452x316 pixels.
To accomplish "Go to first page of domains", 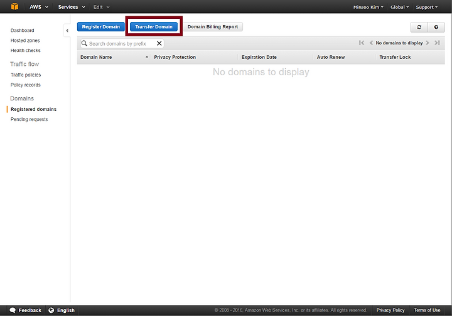I will pyautogui.click(x=362, y=43).
